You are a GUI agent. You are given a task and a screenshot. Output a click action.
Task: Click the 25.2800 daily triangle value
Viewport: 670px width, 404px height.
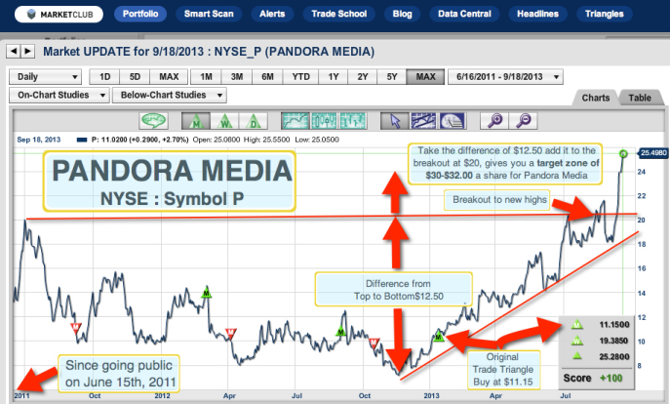(614, 356)
